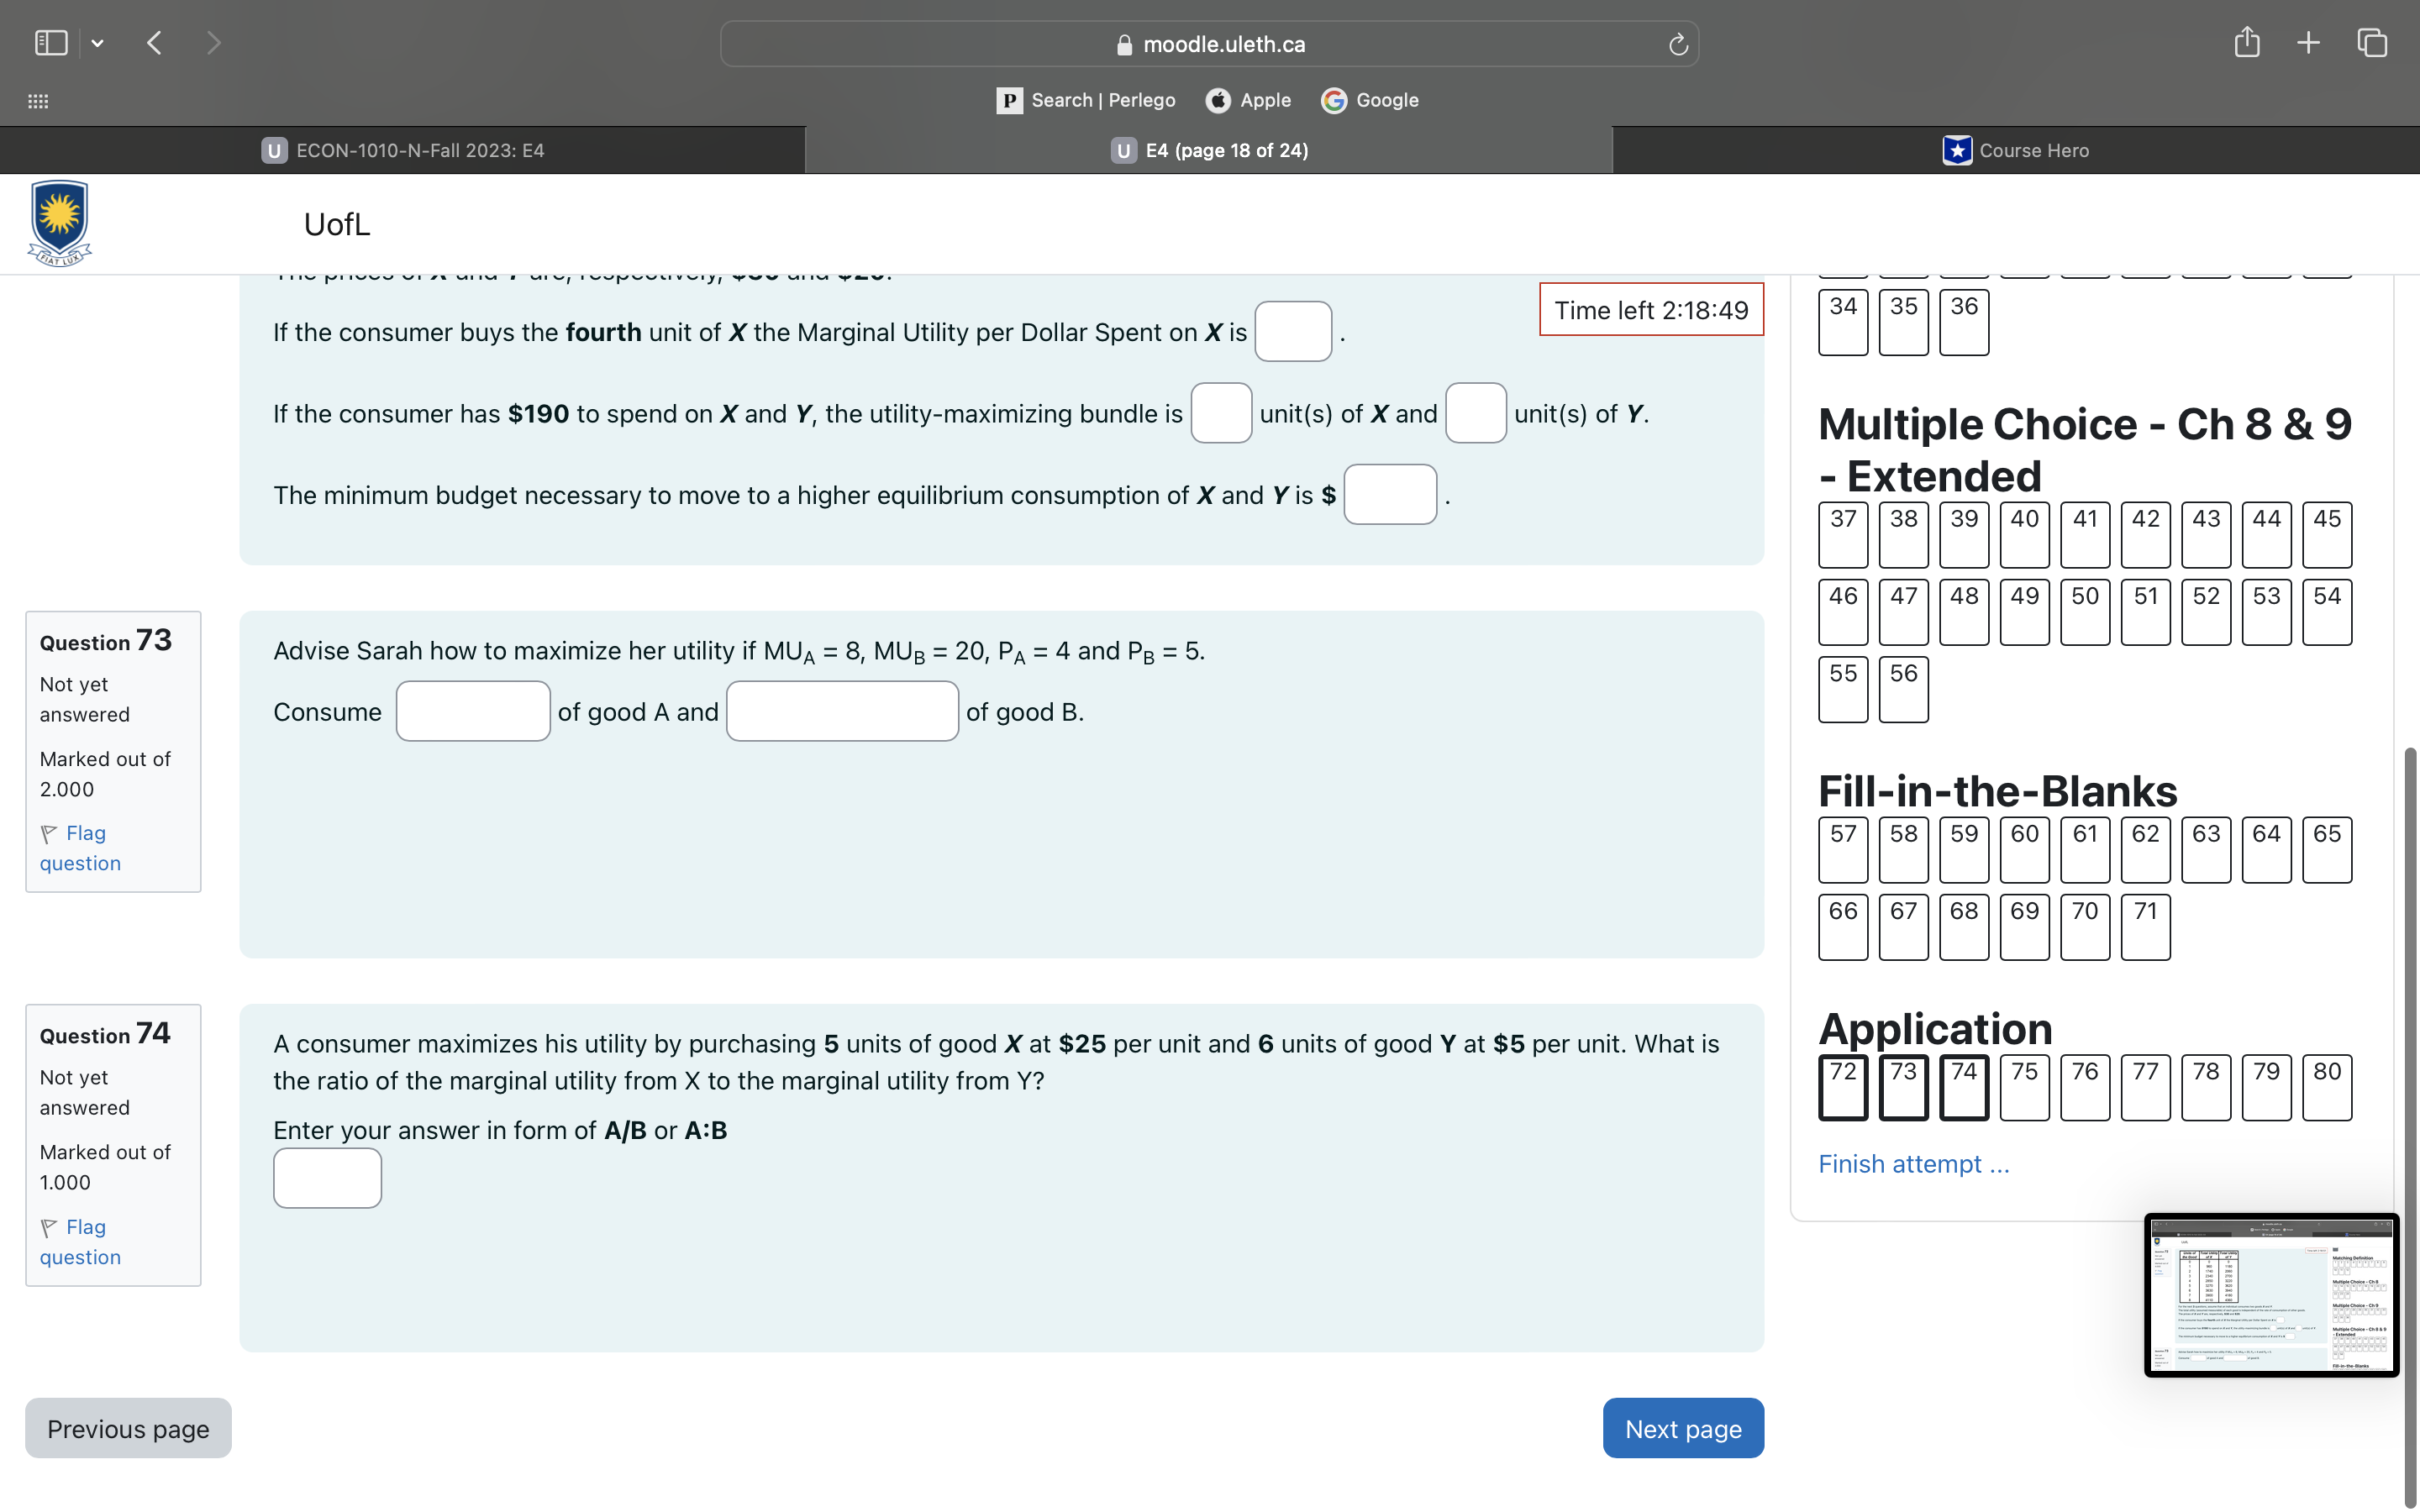The height and width of the screenshot is (1512, 2420).
Task: Open the Search | Perlego favorite
Action: pos(1085,100)
